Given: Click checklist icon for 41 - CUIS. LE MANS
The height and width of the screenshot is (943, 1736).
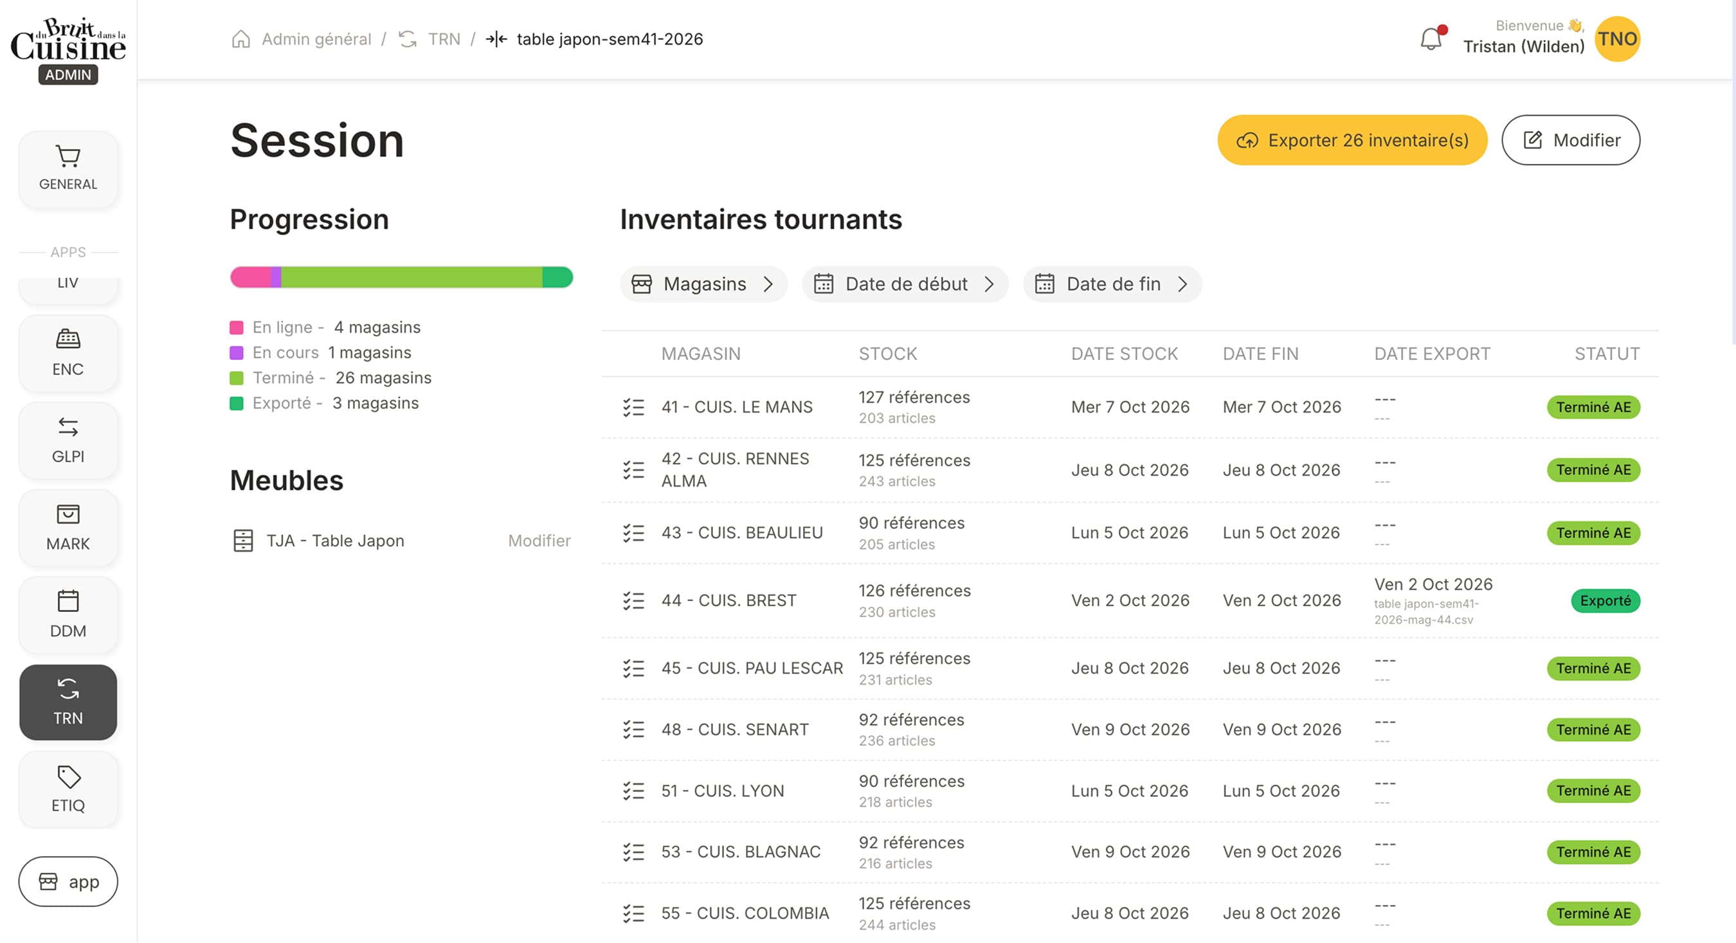Looking at the screenshot, I should point(633,408).
